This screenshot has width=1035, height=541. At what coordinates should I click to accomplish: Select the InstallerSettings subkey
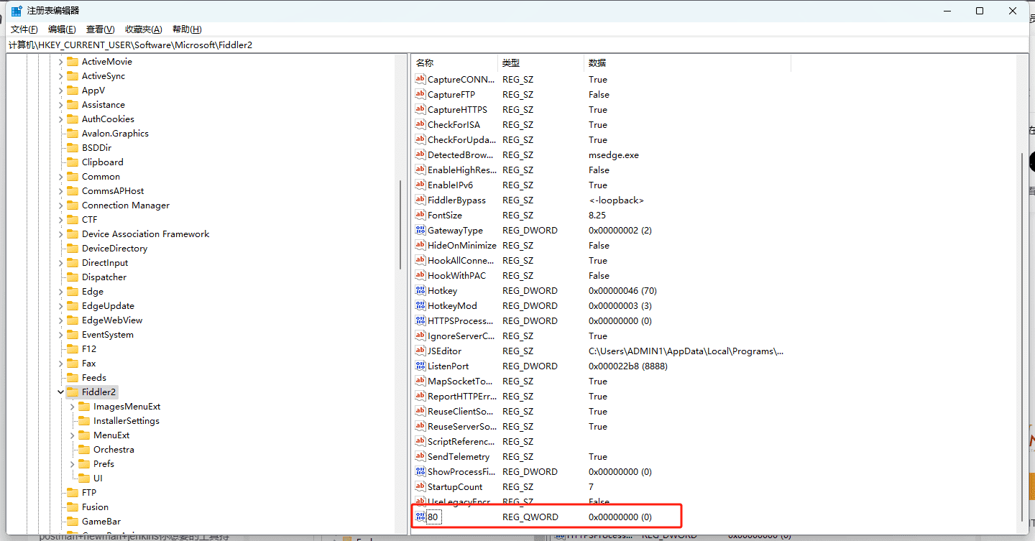click(126, 421)
